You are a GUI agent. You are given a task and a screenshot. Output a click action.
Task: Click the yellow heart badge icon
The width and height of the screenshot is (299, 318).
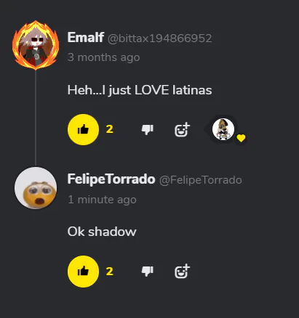tap(241, 138)
